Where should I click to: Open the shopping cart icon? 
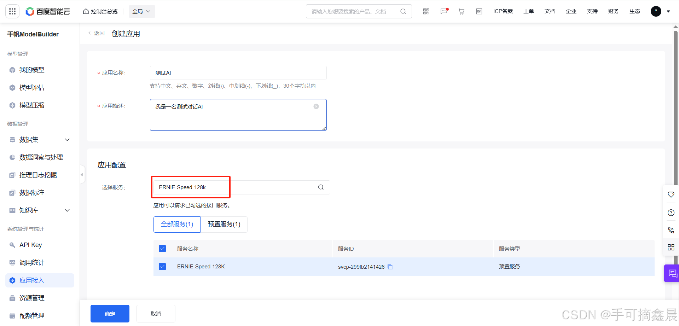click(462, 11)
